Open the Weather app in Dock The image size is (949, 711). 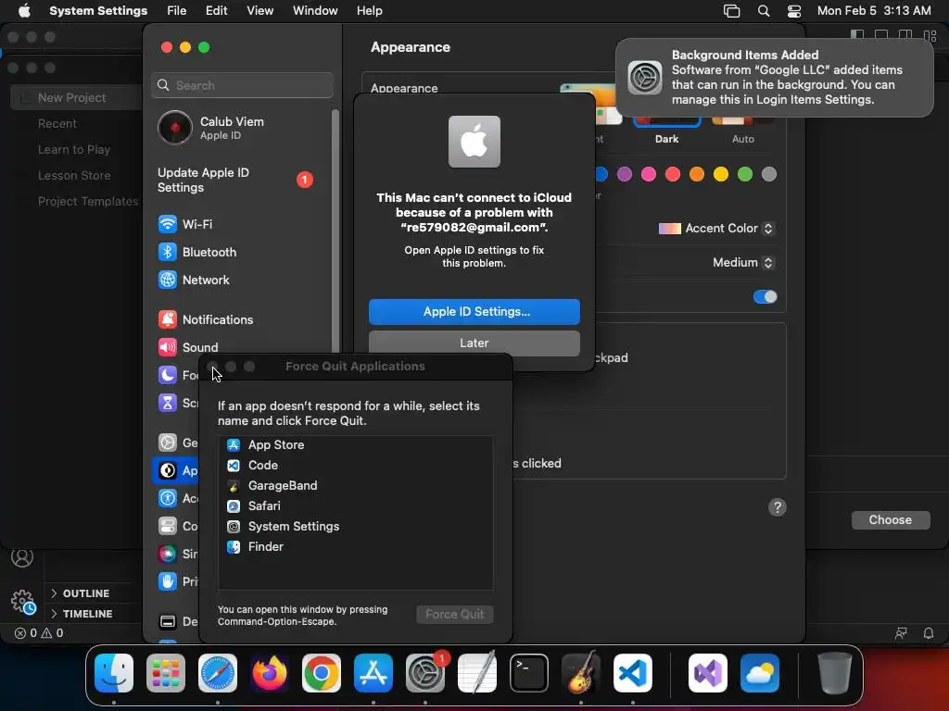click(x=760, y=673)
